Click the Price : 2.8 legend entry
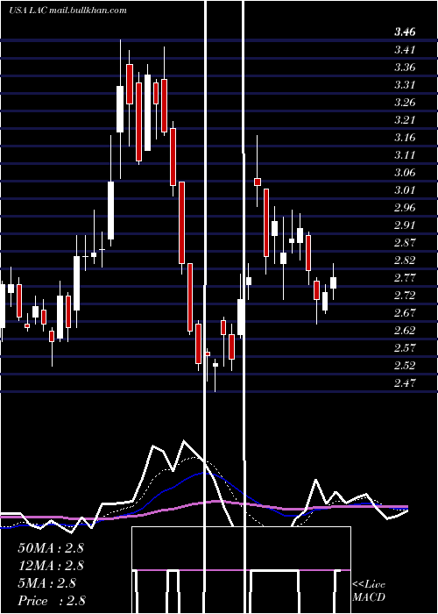Image resolution: width=438 pixels, height=614 pixels. click(52, 601)
